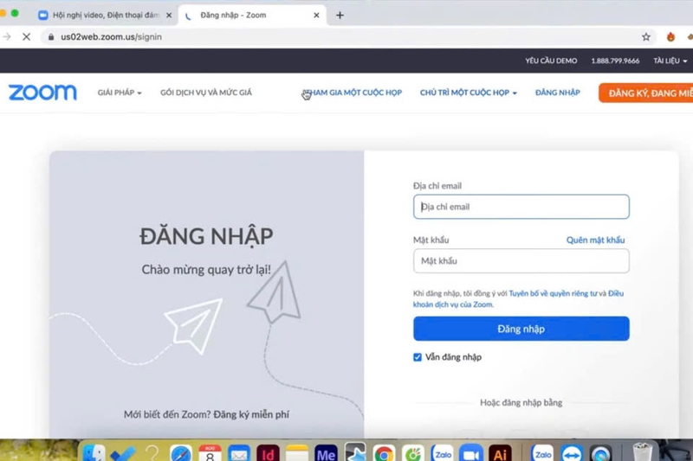Open Calendar from the dock
This screenshot has height=461, width=693.
click(210, 453)
